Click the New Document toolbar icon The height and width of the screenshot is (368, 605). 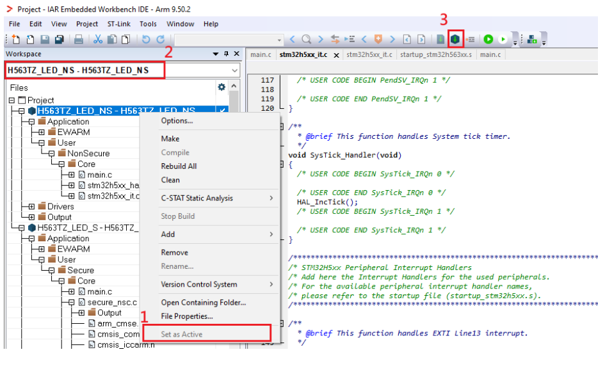[16, 39]
